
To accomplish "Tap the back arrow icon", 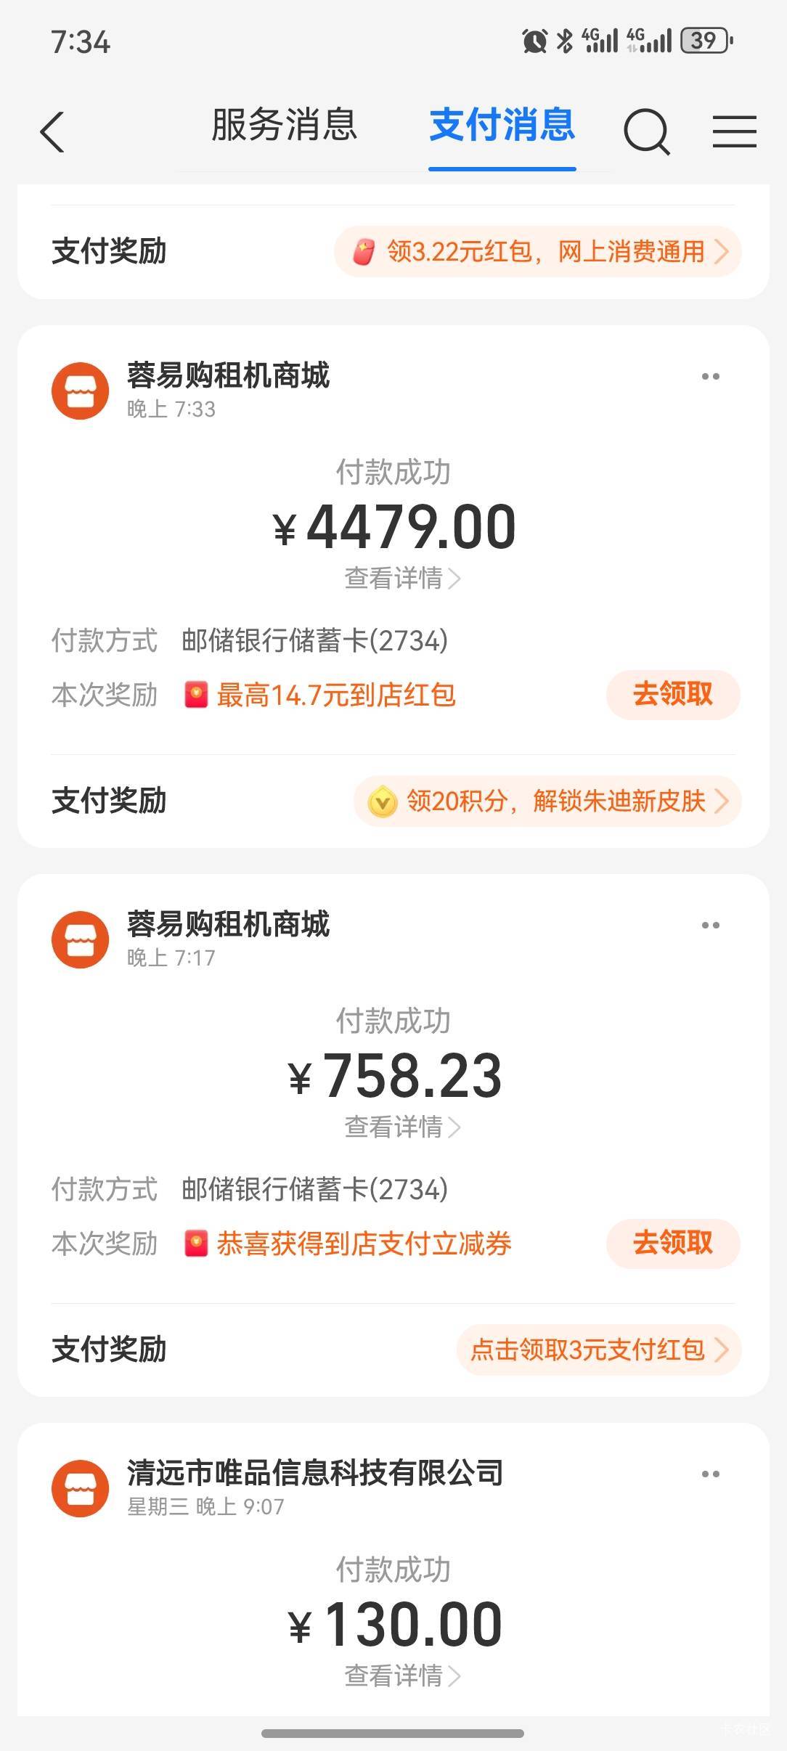I will (x=52, y=132).
